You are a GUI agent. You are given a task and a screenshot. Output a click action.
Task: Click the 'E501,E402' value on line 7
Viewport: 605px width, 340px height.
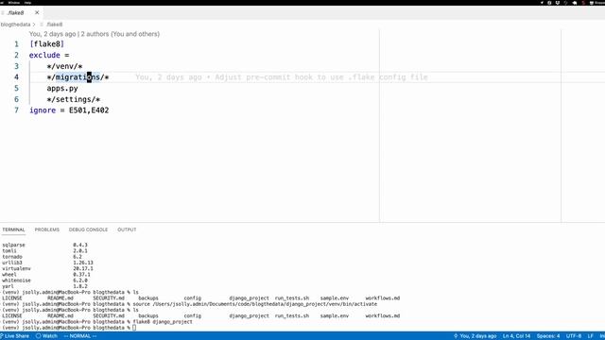click(89, 110)
